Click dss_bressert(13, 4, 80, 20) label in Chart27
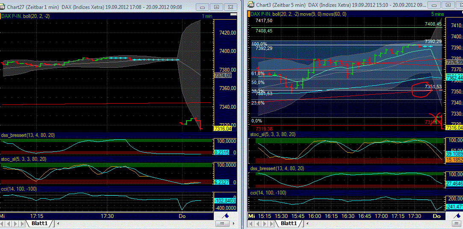The image size is (463, 229). (x=28, y=135)
